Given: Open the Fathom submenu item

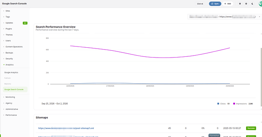Looking at the screenshot, I should click(7, 78).
